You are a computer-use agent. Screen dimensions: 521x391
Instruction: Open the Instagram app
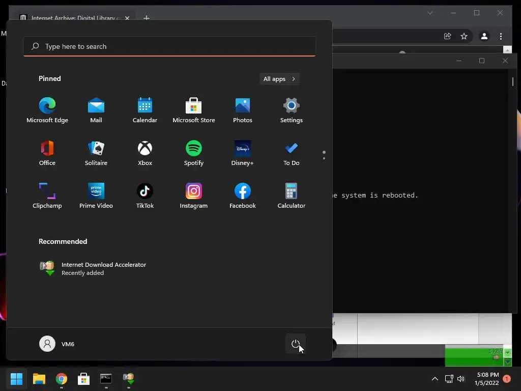pyautogui.click(x=194, y=196)
